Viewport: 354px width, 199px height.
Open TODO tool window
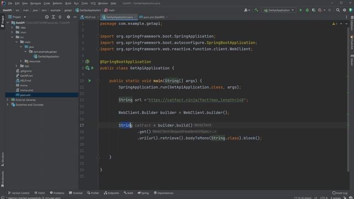pos(39,193)
